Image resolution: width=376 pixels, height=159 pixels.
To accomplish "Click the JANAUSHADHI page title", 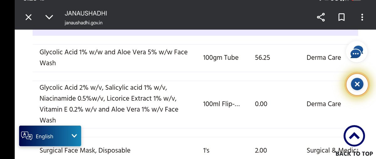I will (x=86, y=13).
